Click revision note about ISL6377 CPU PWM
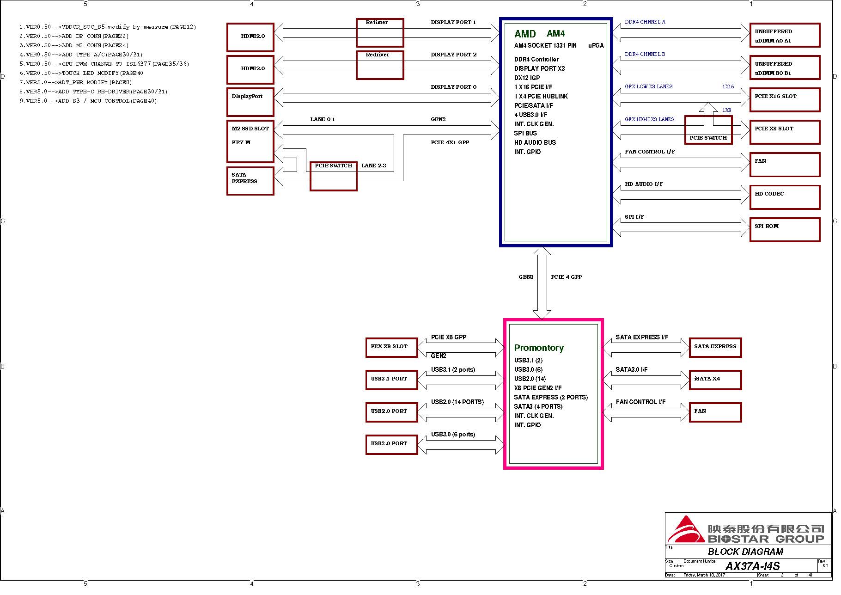The height and width of the screenshot is (595, 841). (104, 64)
